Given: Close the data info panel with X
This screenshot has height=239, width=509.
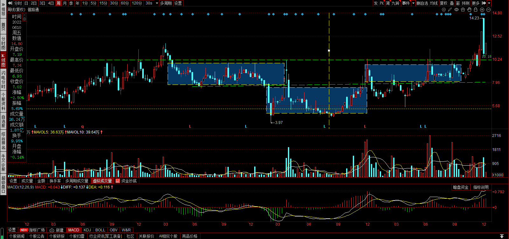Looking at the screenshot, I should (x=24, y=15).
